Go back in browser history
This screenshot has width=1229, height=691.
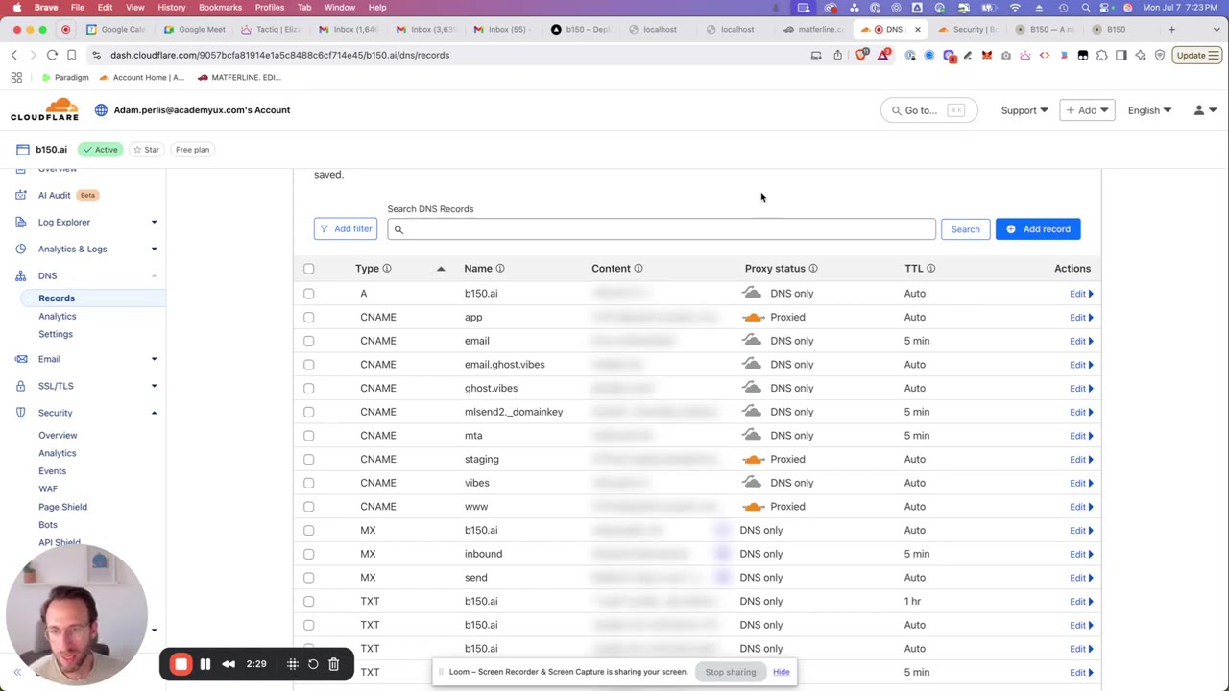(x=14, y=55)
